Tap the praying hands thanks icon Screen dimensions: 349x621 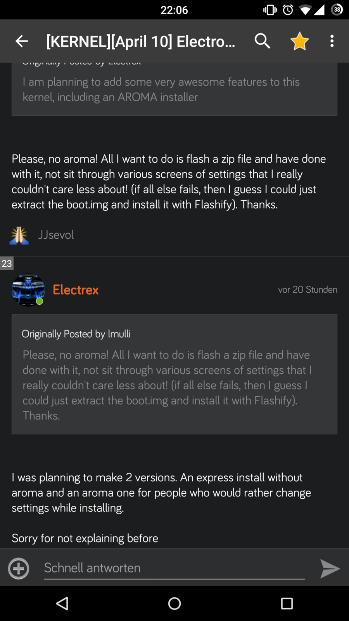19,235
